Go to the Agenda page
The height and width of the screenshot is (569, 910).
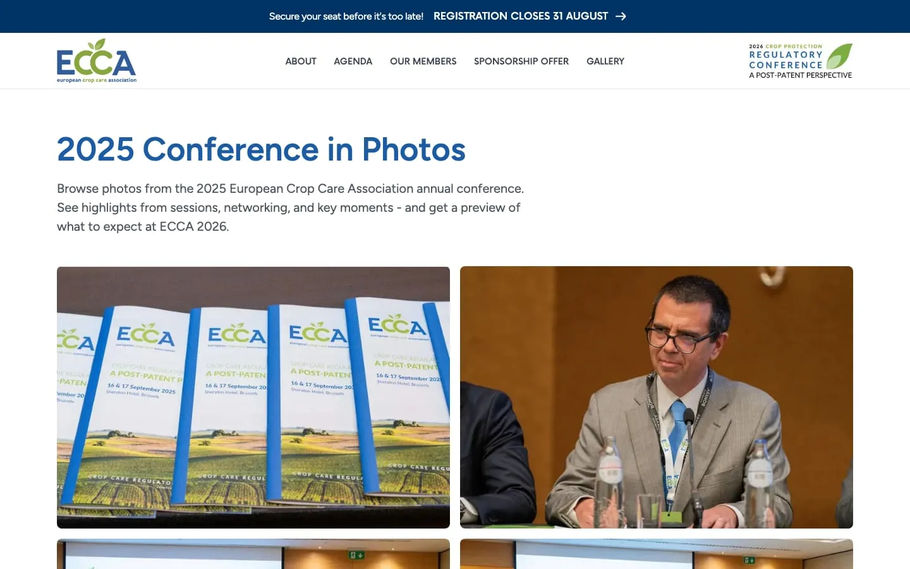(x=353, y=61)
